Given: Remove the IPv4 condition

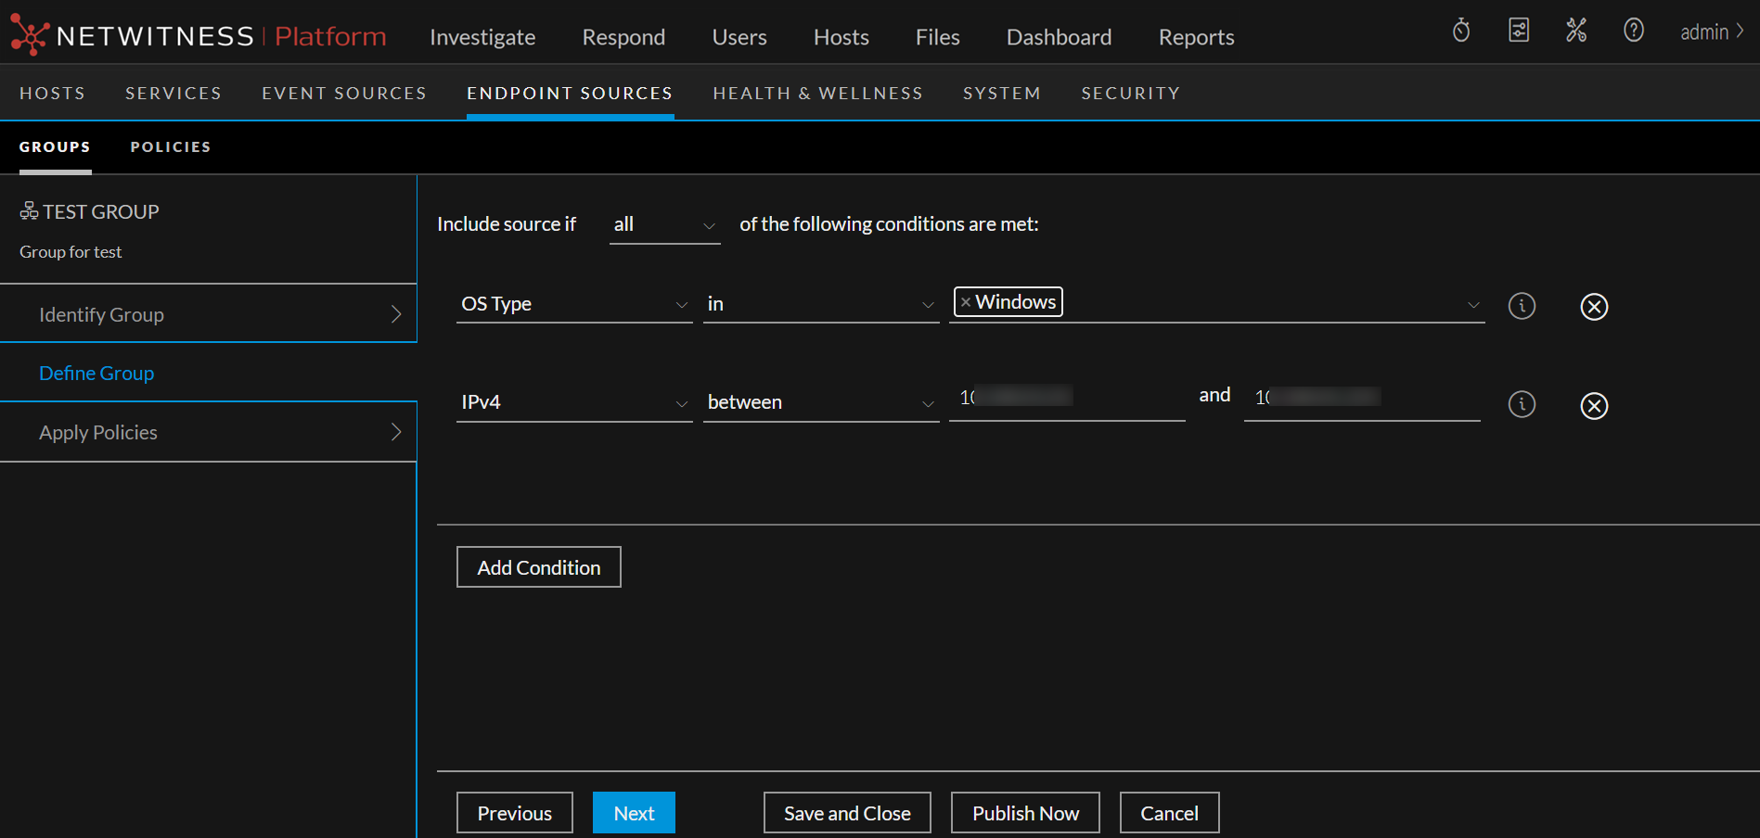Looking at the screenshot, I should (1594, 406).
